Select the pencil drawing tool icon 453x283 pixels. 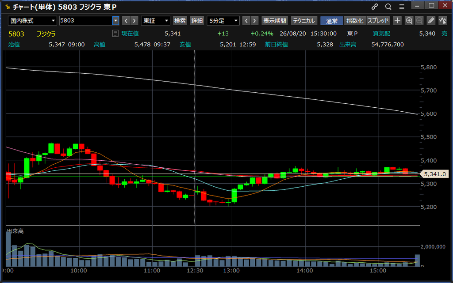click(x=431, y=20)
